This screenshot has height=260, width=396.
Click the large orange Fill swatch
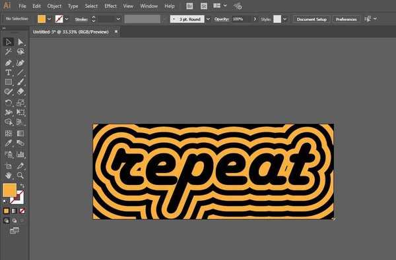coord(10,190)
